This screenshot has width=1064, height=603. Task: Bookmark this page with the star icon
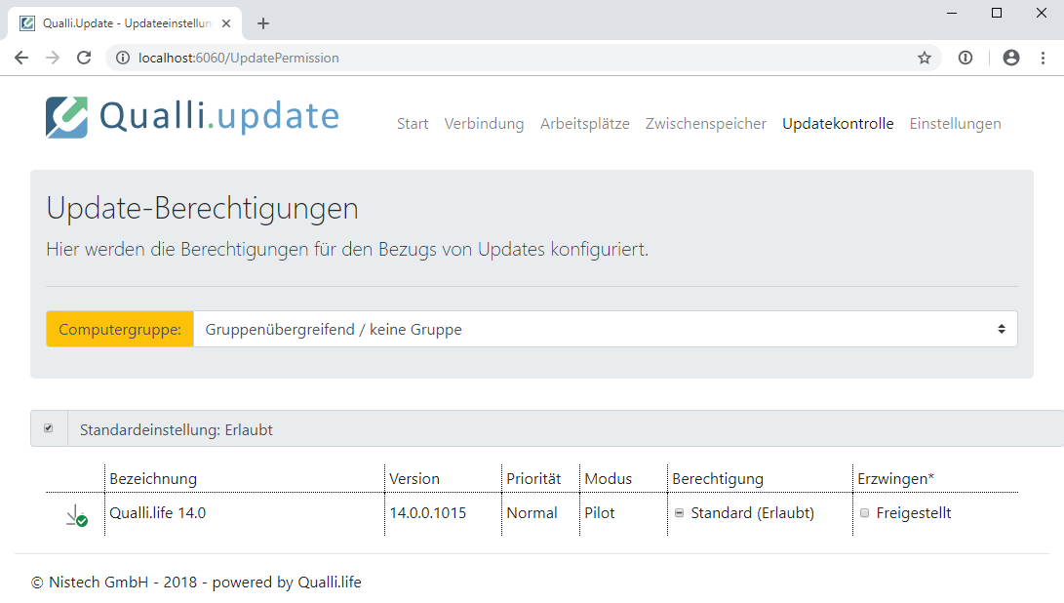pyautogui.click(x=924, y=58)
